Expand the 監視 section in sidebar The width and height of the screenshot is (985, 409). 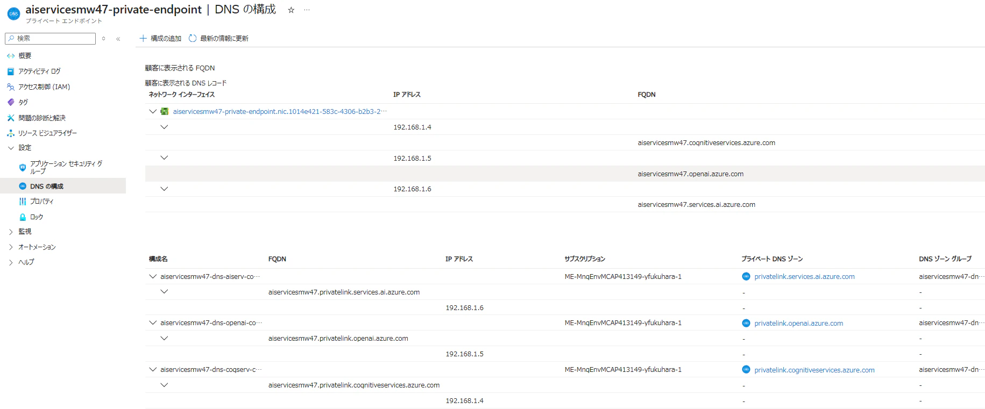coord(11,232)
